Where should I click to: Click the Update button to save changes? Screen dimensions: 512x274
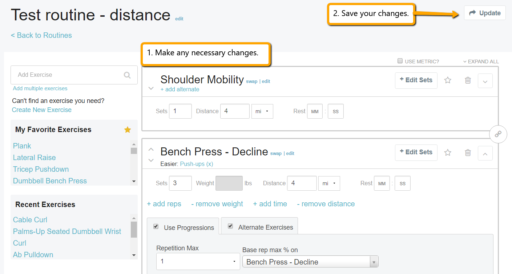(485, 12)
